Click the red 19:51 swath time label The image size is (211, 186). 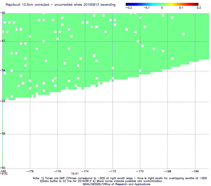(75, 174)
